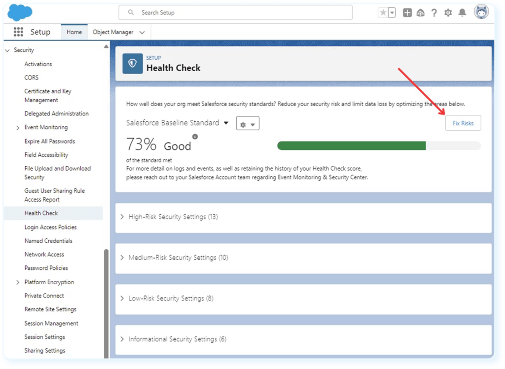This screenshot has height=369, width=505.
Task: Open Activations in the sidebar
Action: (38, 64)
